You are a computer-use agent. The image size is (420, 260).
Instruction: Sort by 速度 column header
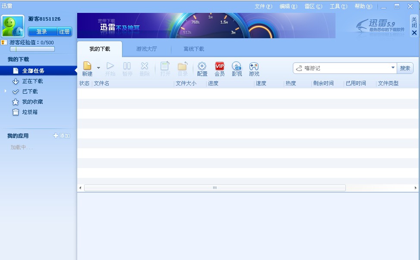coord(261,83)
